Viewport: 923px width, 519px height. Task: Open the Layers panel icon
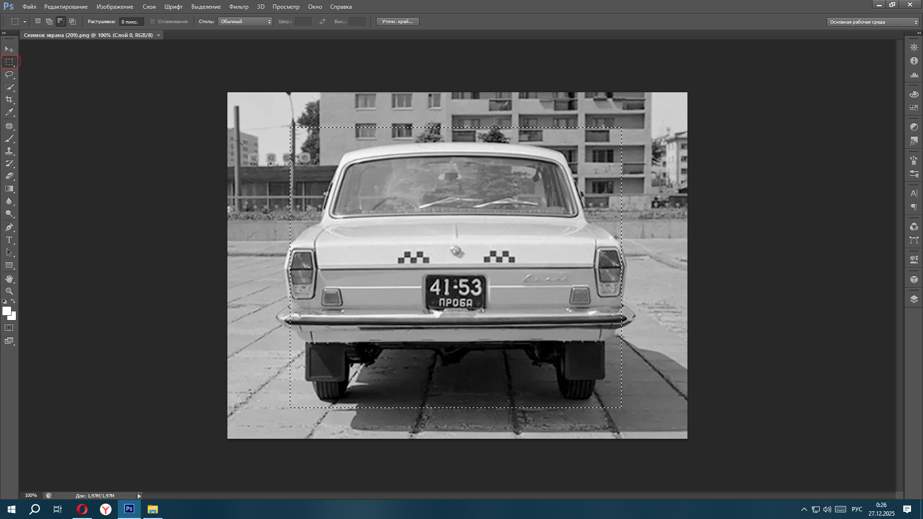[x=914, y=299]
